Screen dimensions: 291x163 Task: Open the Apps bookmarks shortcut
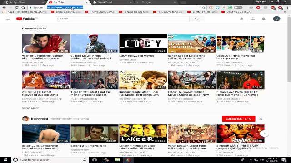8,12
